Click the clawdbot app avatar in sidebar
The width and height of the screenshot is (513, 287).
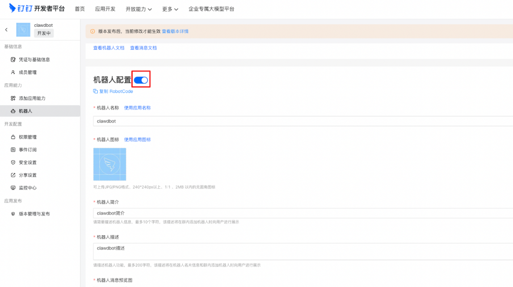(23, 30)
